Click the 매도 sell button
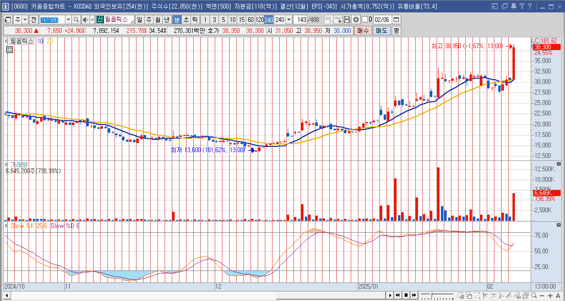This screenshot has width=565, height=301. click(381, 31)
